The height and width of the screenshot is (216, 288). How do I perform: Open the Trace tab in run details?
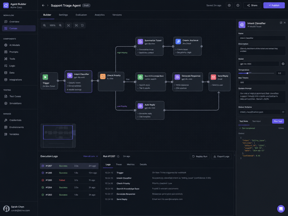(119, 164)
